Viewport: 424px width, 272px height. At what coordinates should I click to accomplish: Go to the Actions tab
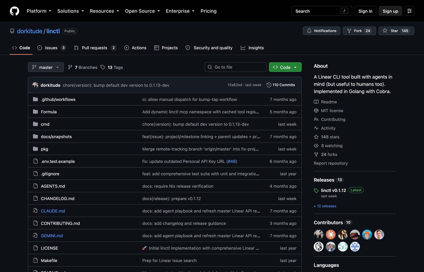pos(135,48)
